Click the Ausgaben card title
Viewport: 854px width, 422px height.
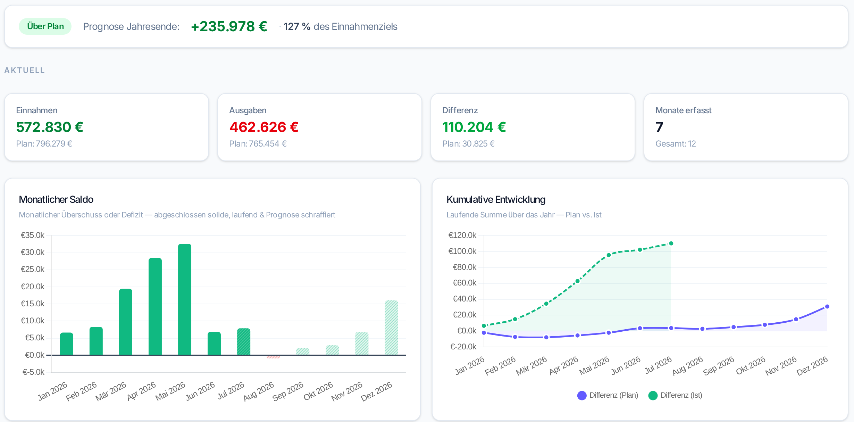pos(248,110)
